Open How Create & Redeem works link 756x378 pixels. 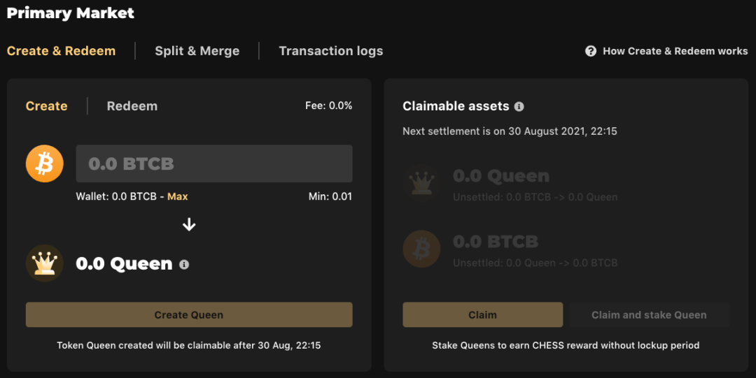tap(675, 51)
